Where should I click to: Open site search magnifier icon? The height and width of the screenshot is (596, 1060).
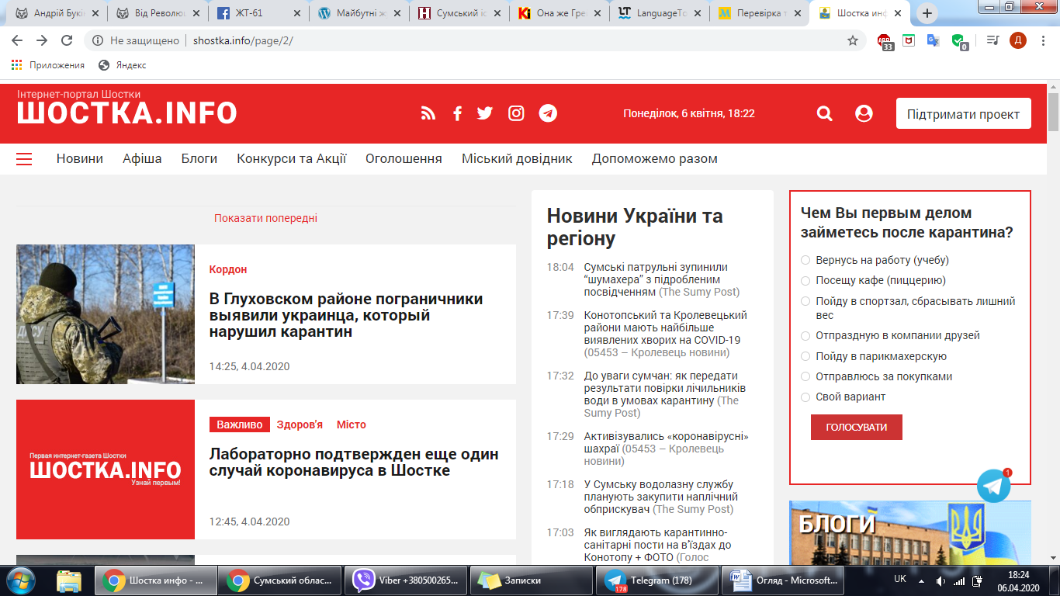pyautogui.click(x=824, y=113)
